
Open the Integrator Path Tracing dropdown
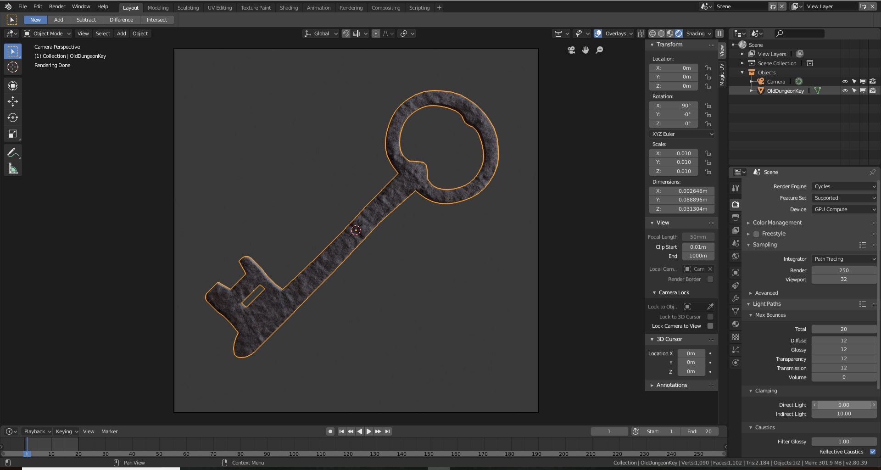(844, 259)
